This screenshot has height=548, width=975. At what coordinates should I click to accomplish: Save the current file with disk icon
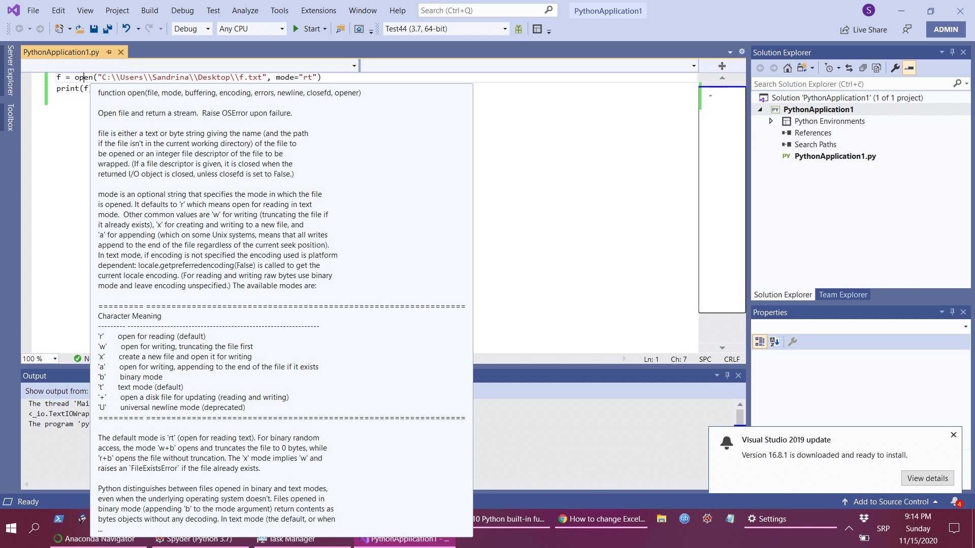(x=94, y=29)
